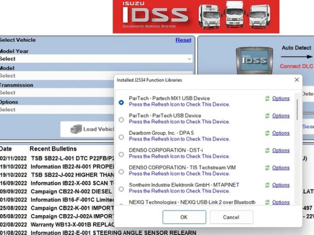Open Options for DENSO DST-i
Image resolution: width=314 pixels, height=235 pixels.
(281, 150)
